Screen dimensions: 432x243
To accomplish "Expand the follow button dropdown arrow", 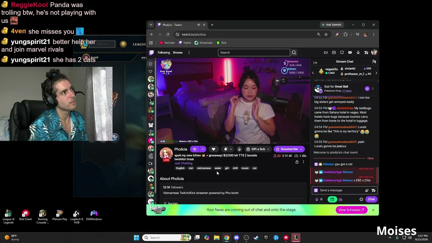I will tap(203, 149).
